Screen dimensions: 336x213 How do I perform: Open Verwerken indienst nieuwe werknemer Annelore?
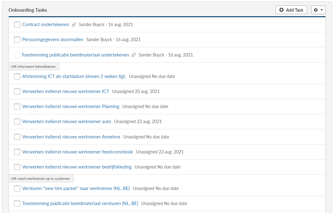[71, 137]
